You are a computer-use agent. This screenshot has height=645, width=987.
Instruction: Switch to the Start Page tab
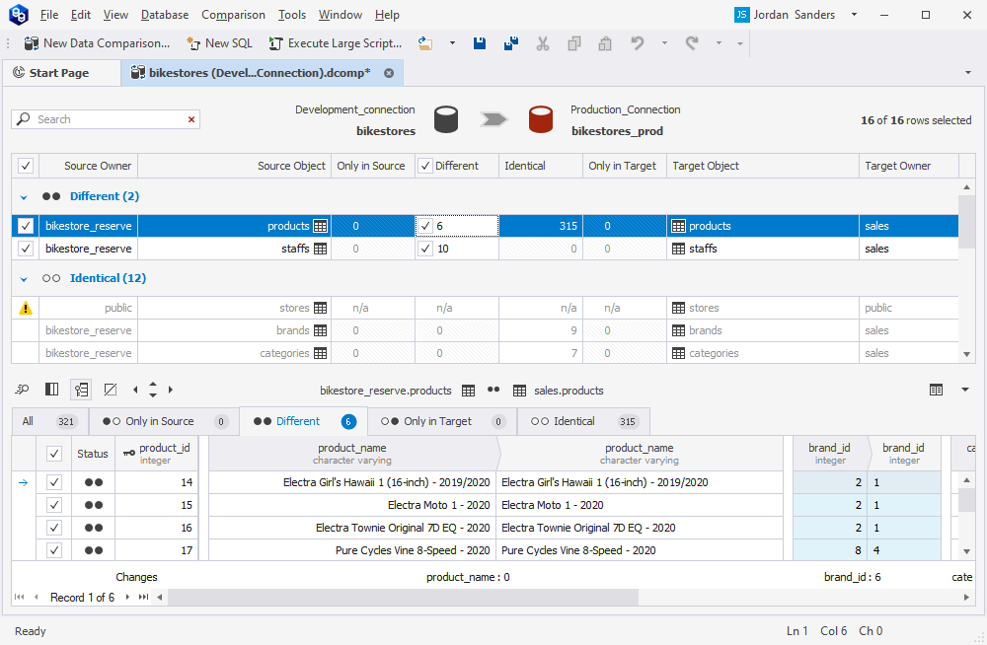click(x=60, y=73)
